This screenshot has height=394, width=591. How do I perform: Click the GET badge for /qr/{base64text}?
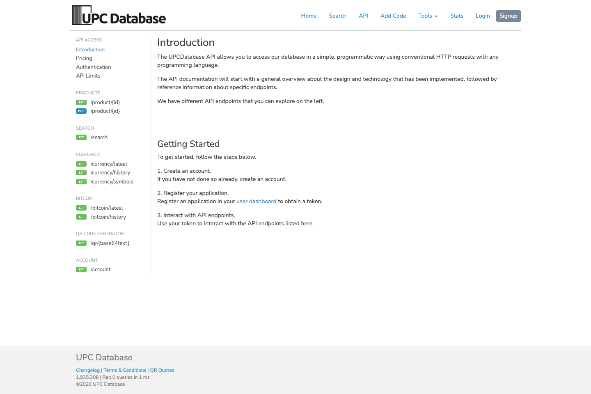point(81,243)
